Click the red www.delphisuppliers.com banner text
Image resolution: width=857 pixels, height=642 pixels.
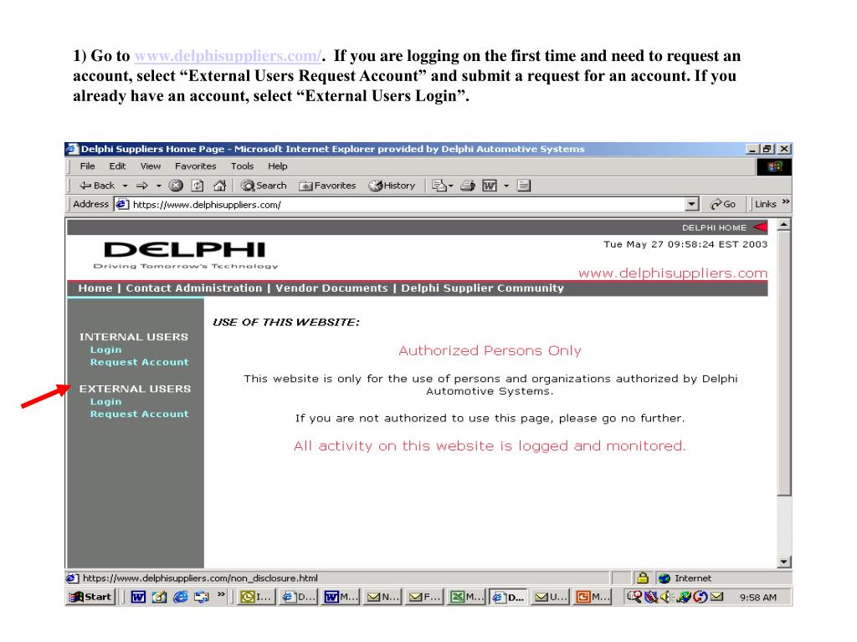coord(673,273)
